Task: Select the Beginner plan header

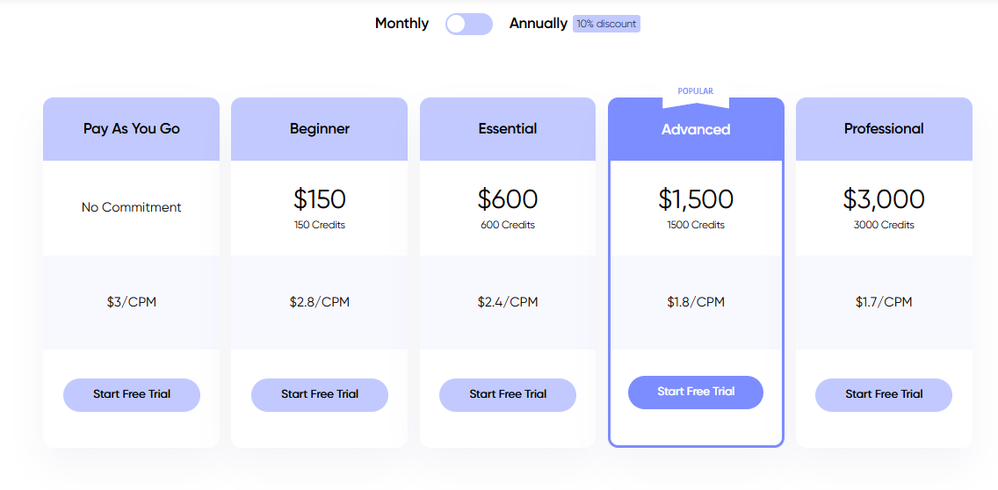Action: click(320, 128)
